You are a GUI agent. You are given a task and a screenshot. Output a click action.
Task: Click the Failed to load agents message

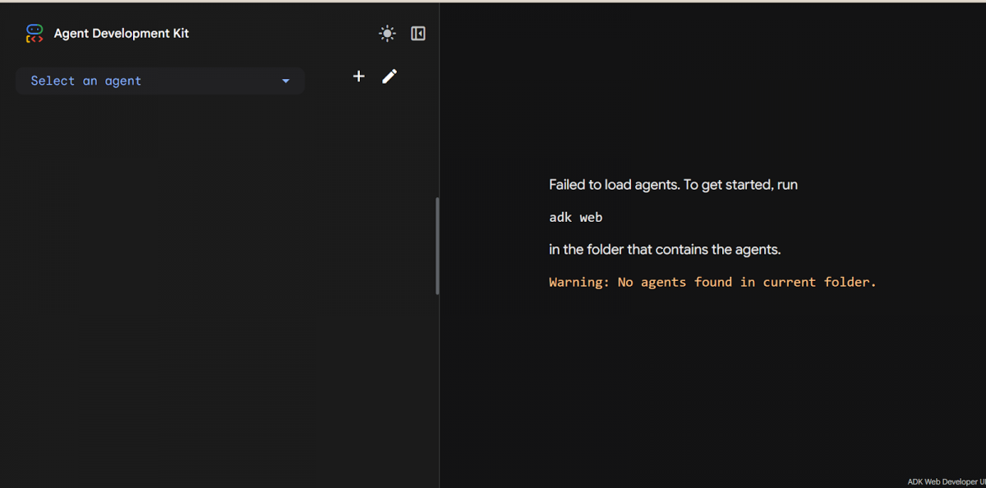coord(673,184)
